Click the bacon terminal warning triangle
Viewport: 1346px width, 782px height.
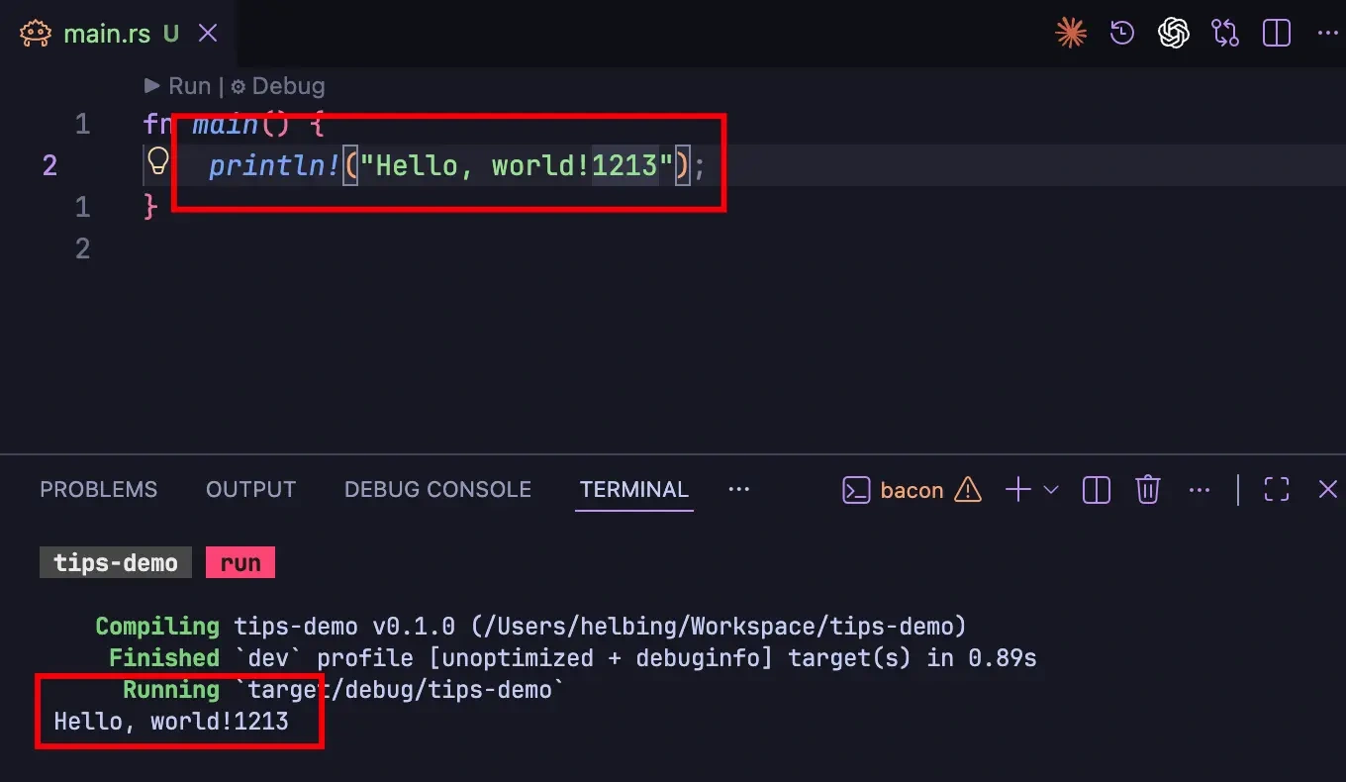pyautogui.click(x=967, y=490)
